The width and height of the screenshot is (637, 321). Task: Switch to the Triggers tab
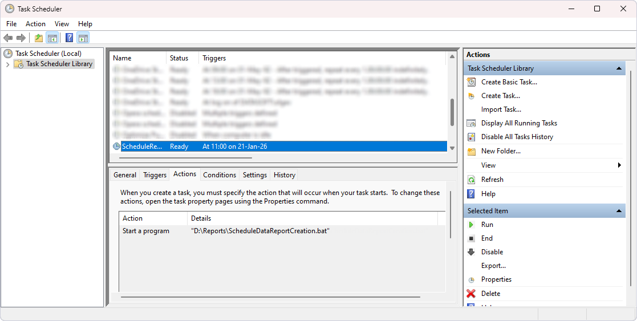(155, 174)
